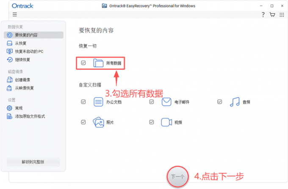The image size is (288, 189).
Task: Open the help question mark icon
Action: 263,14
